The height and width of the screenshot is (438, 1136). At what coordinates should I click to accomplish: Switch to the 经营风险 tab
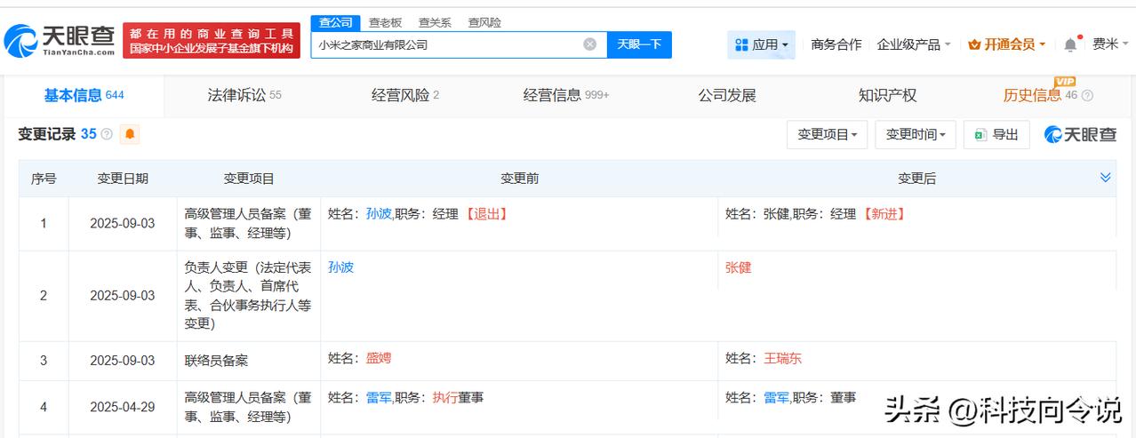pyautogui.click(x=405, y=95)
